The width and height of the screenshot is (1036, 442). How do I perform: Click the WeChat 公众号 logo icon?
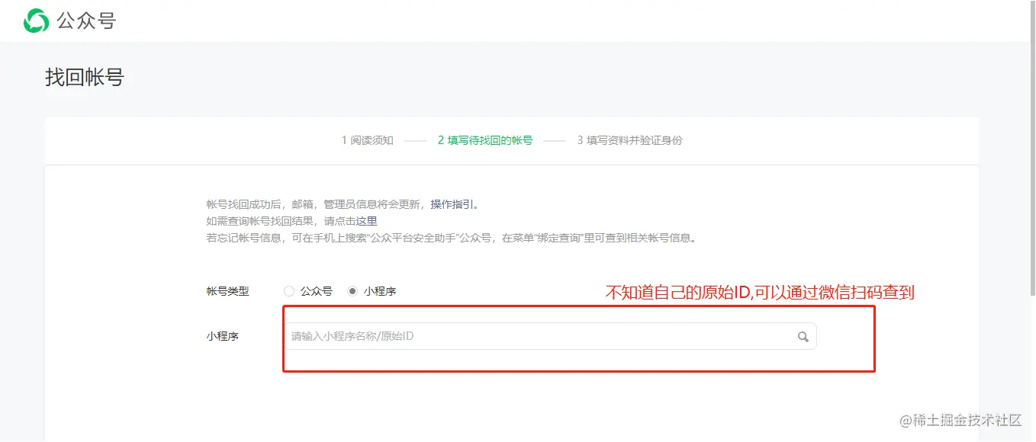(36, 21)
